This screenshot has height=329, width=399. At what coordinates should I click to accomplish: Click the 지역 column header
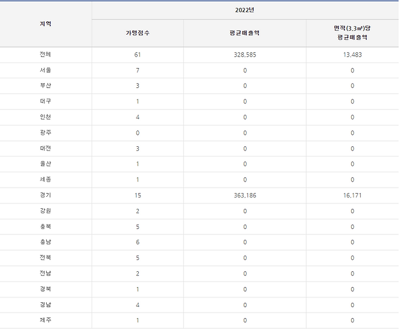(45, 24)
